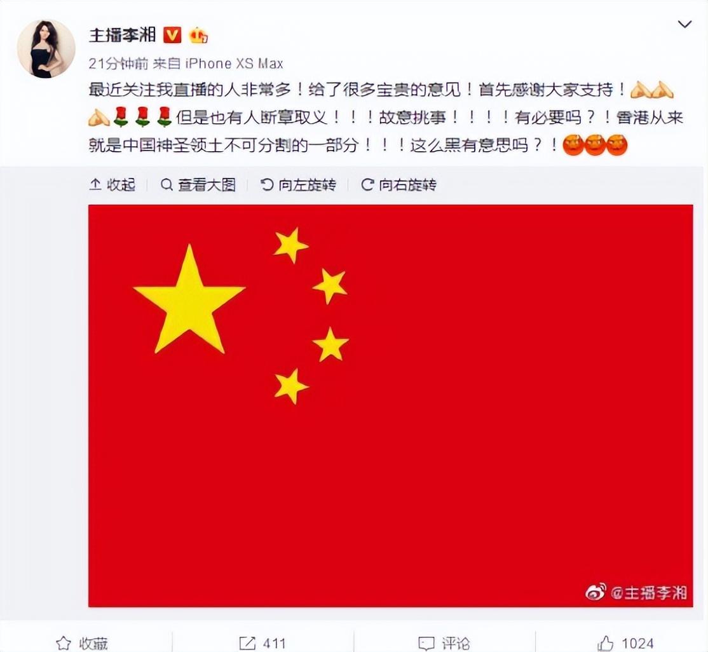Click the 收起 upward arrow icon
708x652 pixels.
tap(95, 185)
